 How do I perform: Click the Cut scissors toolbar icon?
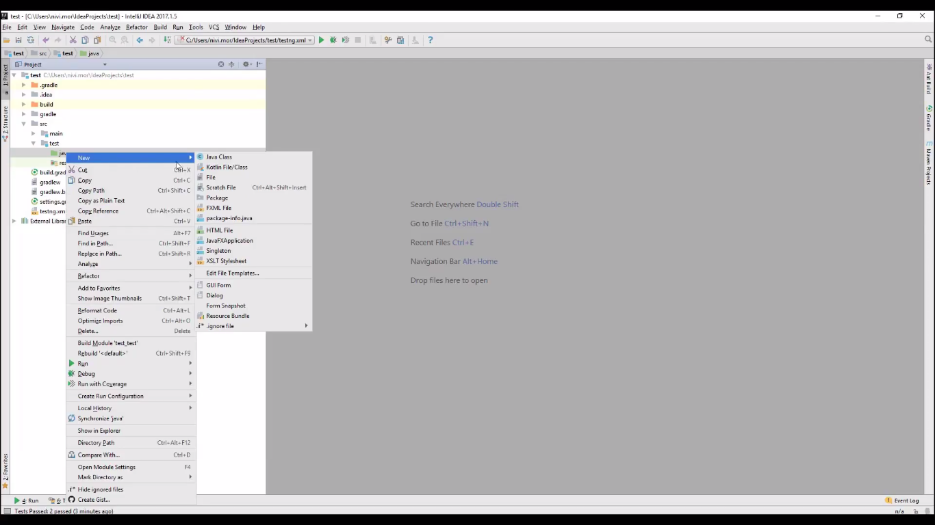[x=73, y=40]
